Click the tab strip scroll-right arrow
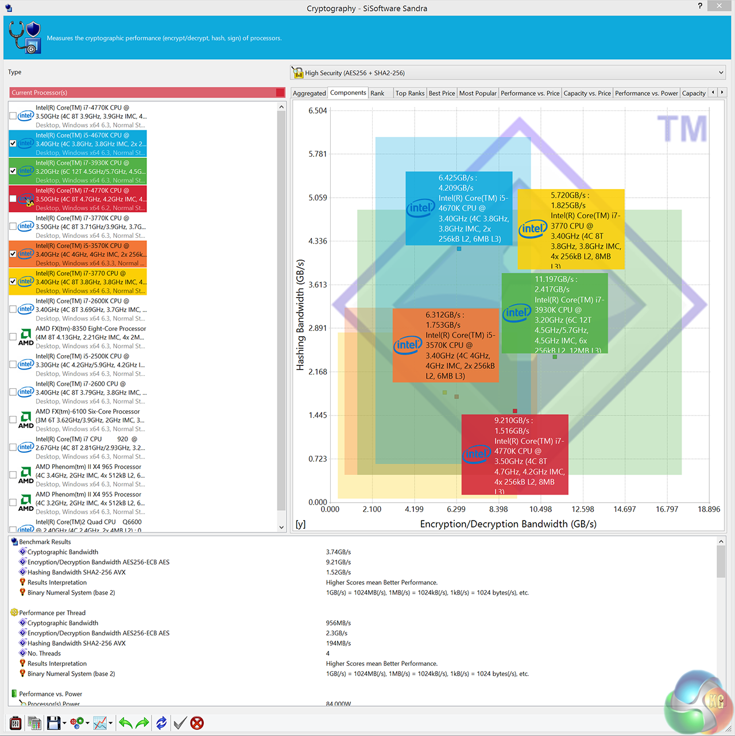Screen dimensions: 735x736 pos(722,93)
